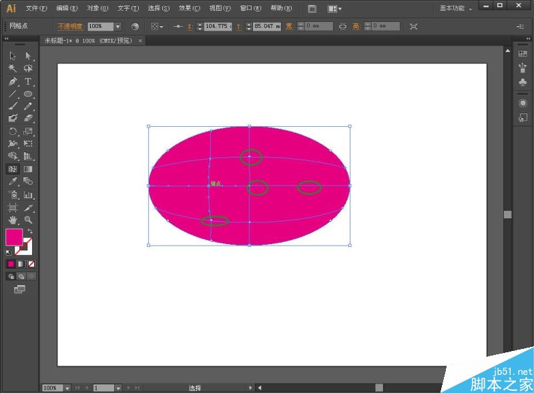
Task: Open the 对象 (Object) menu
Action: point(97,8)
